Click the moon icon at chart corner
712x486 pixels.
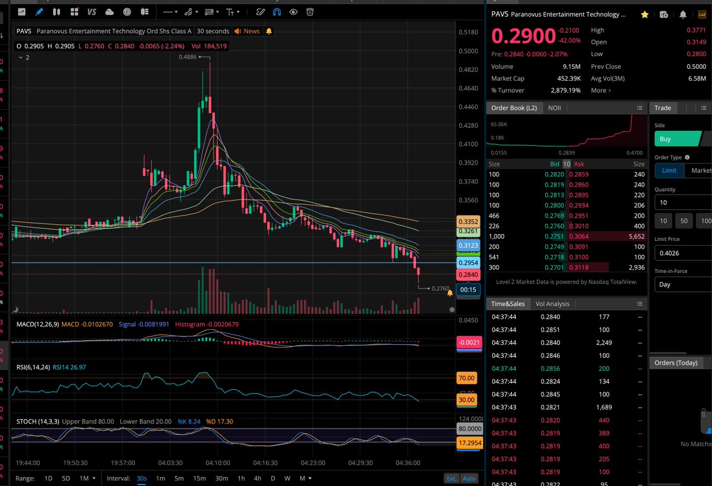[15, 309]
